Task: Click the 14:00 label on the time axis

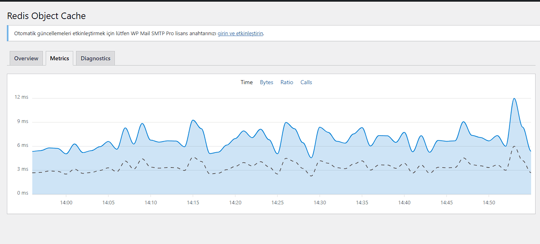Action: 66,202
